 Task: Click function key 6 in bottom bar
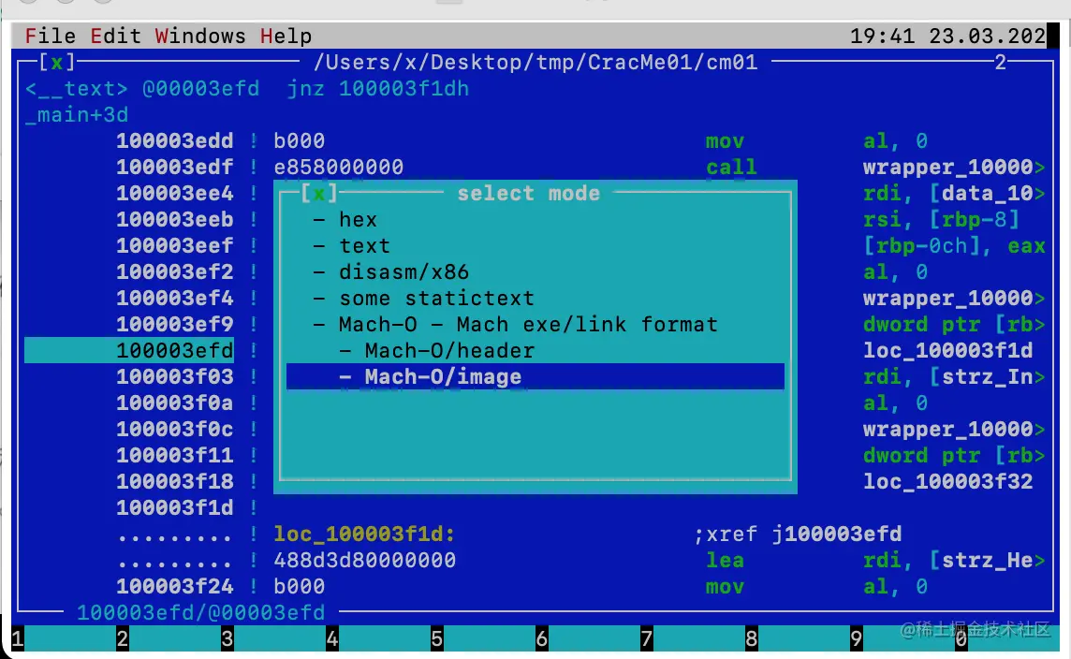pyautogui.click(x=542, y=639)
